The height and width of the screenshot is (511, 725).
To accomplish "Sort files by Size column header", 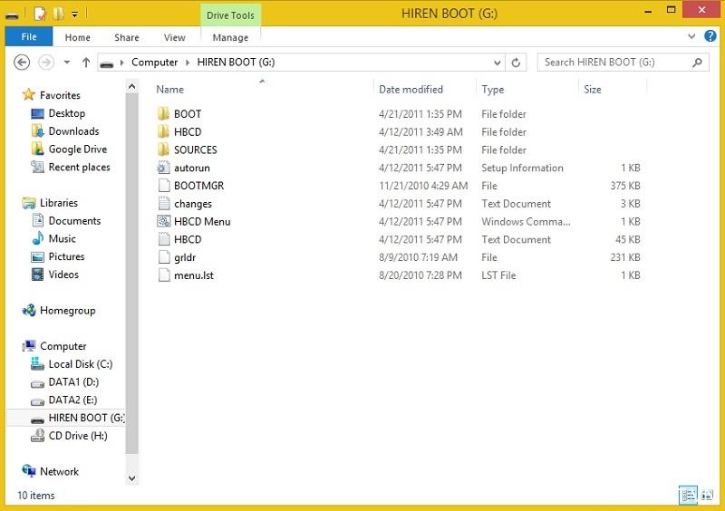I will pyautogui.click(x=593, y=90).
